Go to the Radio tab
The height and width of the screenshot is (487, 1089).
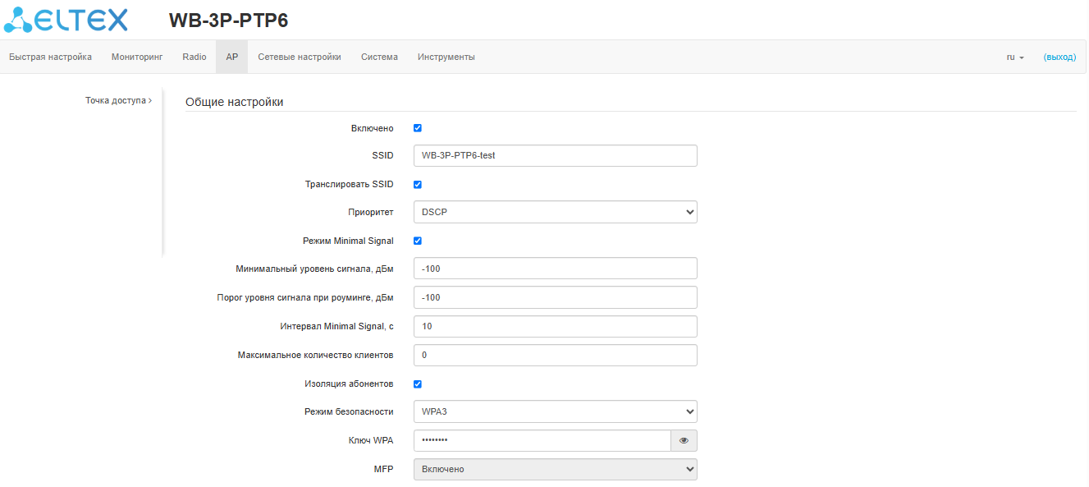point(194,57)
